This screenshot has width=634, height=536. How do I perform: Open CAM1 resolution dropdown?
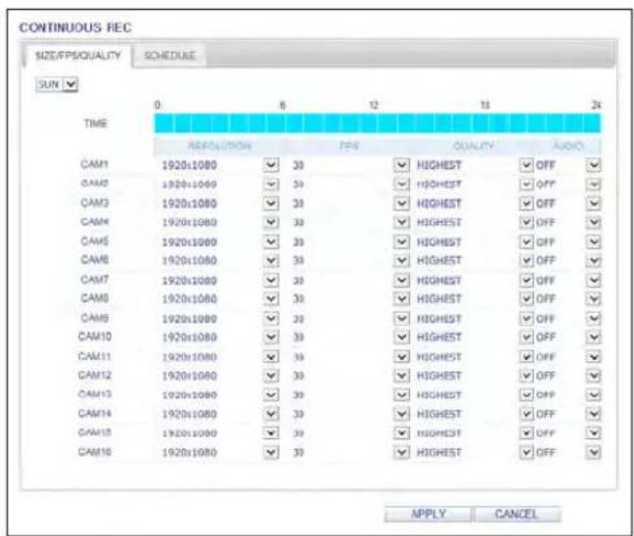tap(271, 165)
